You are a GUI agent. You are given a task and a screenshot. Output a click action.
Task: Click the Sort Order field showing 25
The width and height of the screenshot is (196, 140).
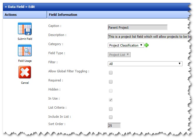[x=114, y=125]
